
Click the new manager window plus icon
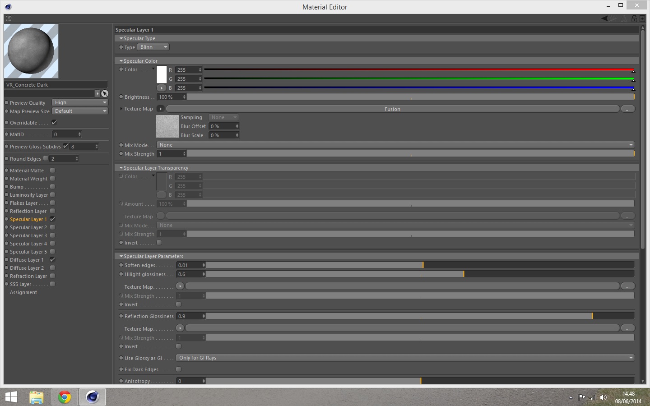coord(642,18)
